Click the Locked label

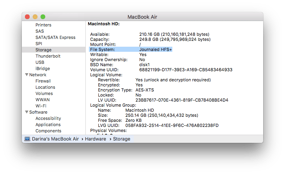pos(106,95)
